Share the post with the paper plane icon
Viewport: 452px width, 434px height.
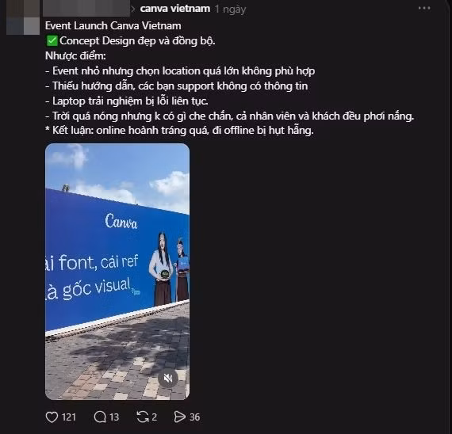180,417
